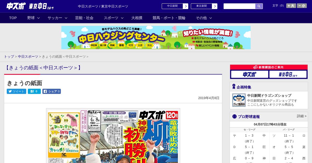
Task: Click the トップ breadcrumb link
Action: pyautogui.click(x=9, y=56)
